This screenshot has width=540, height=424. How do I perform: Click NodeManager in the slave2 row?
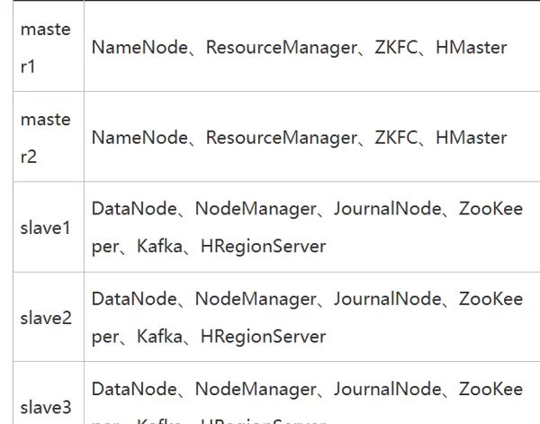(256, 299)
